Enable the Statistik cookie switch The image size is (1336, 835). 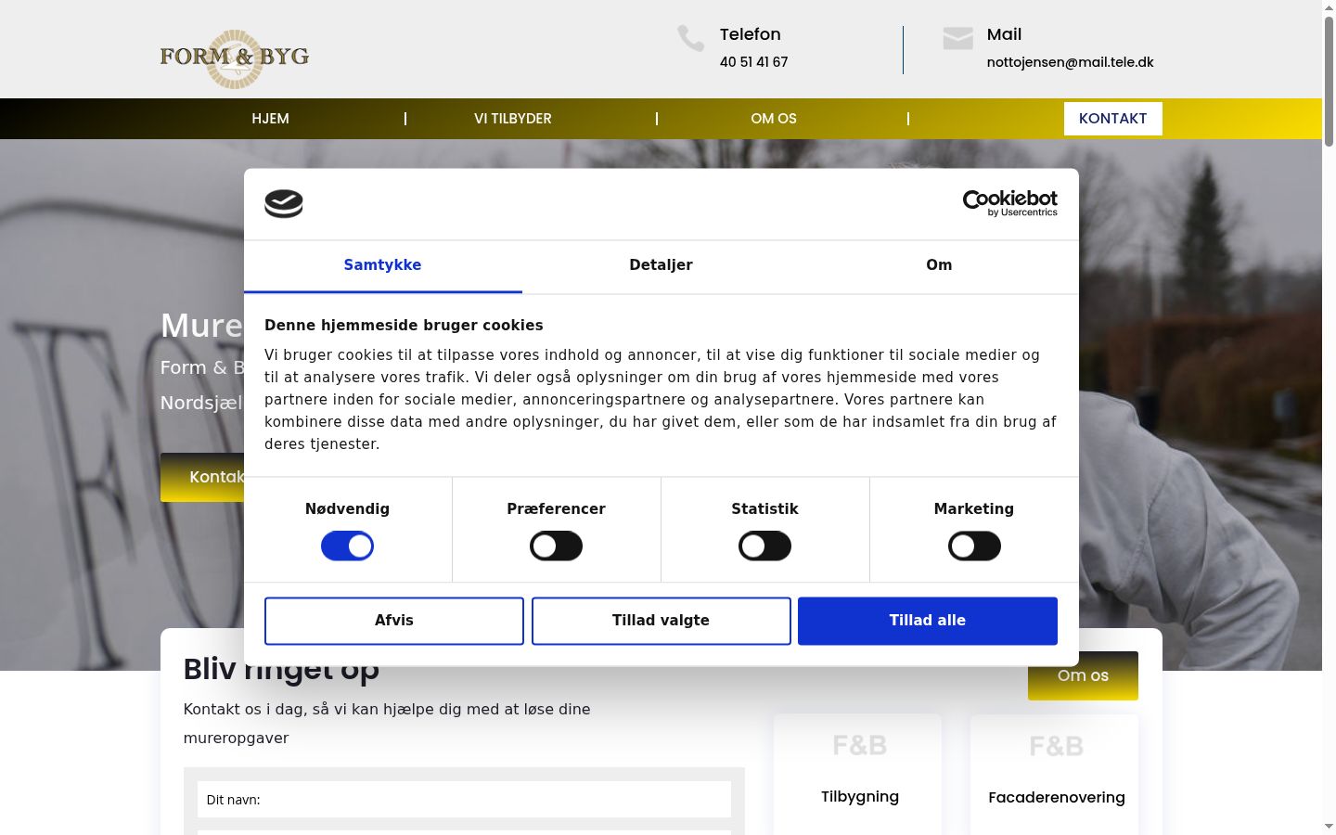click(765, 546)
